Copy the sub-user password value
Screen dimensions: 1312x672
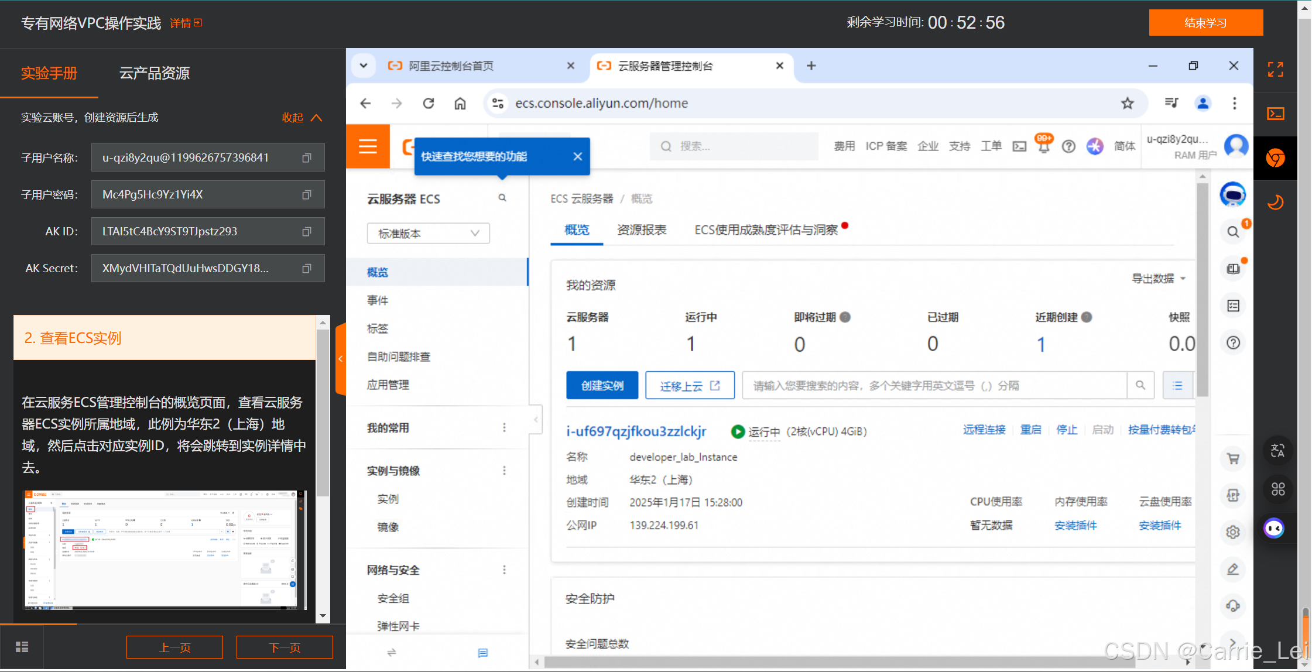(306, 195)
